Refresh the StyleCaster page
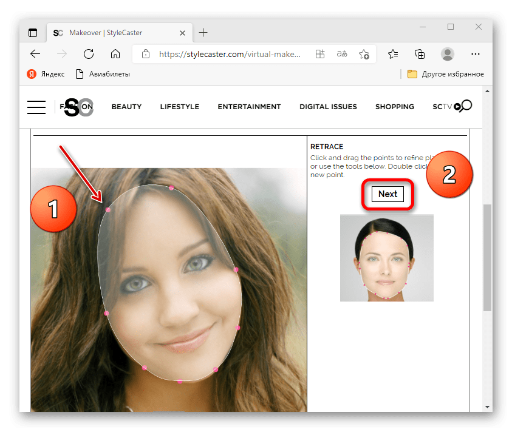The width and height of the screenshot is (512, 438). (89, 54)
